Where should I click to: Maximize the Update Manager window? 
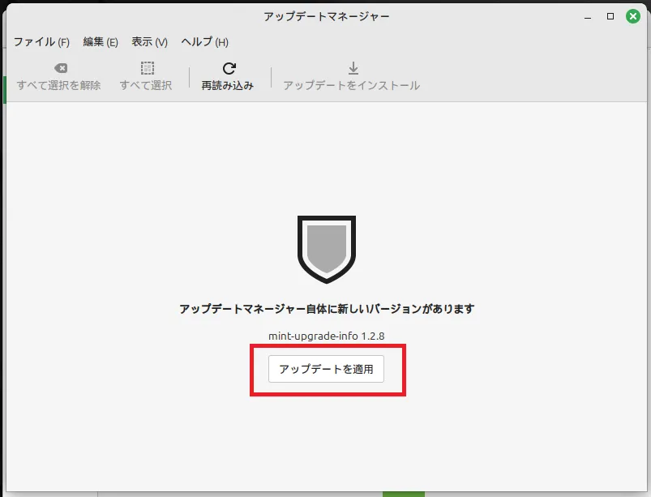[610, 16]
